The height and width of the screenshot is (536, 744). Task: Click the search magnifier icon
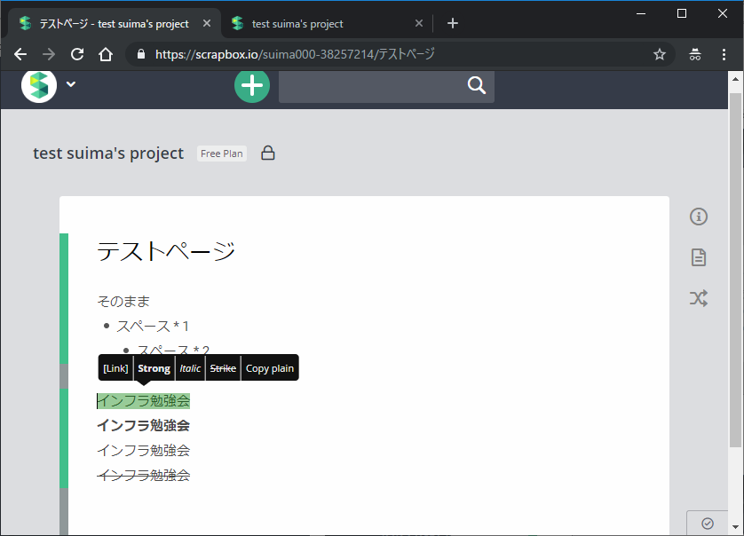[477, 85]
